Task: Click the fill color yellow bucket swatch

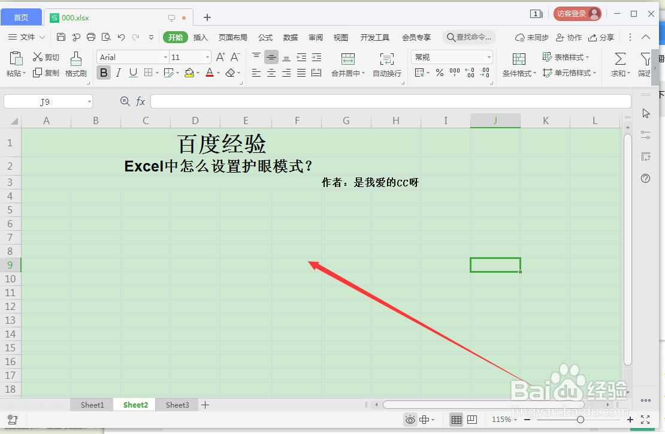Action: pyautogui.click(x=189, y=73)
